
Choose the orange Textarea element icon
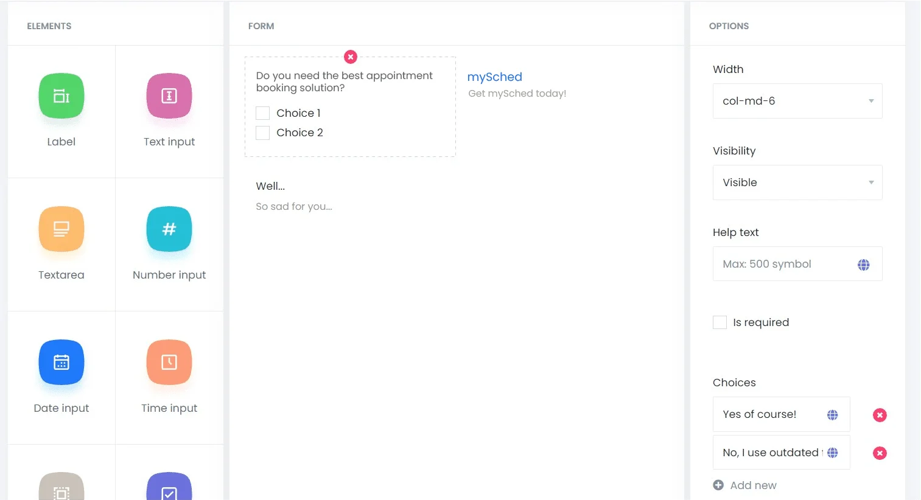(61, 229)
